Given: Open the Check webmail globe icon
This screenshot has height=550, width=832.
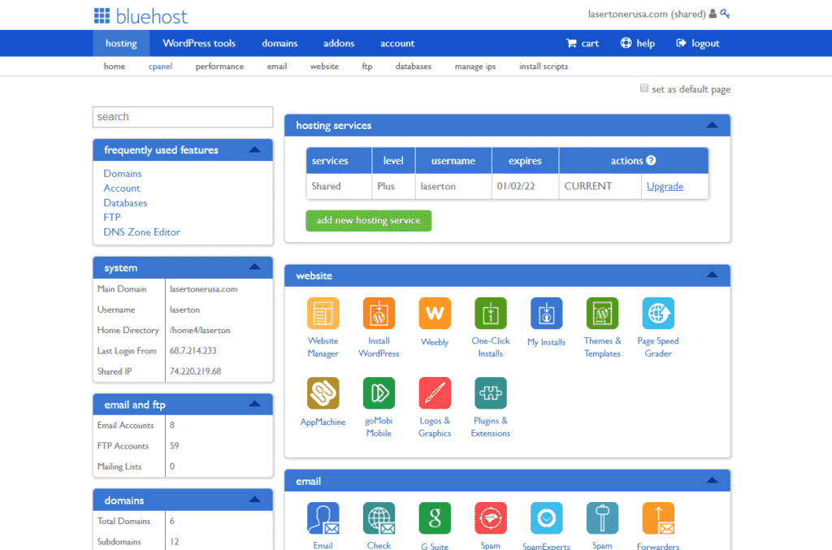Looking at the screenshot, I should pyautogui.click(x=379, y=518).
